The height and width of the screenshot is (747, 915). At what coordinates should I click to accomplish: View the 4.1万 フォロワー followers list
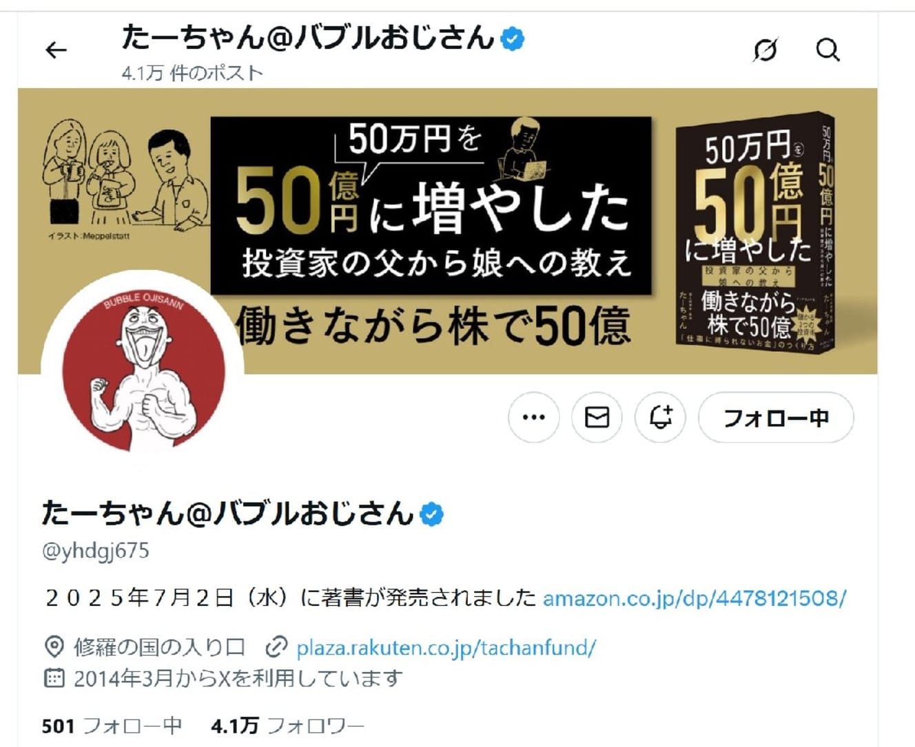(x=287, y=726)
